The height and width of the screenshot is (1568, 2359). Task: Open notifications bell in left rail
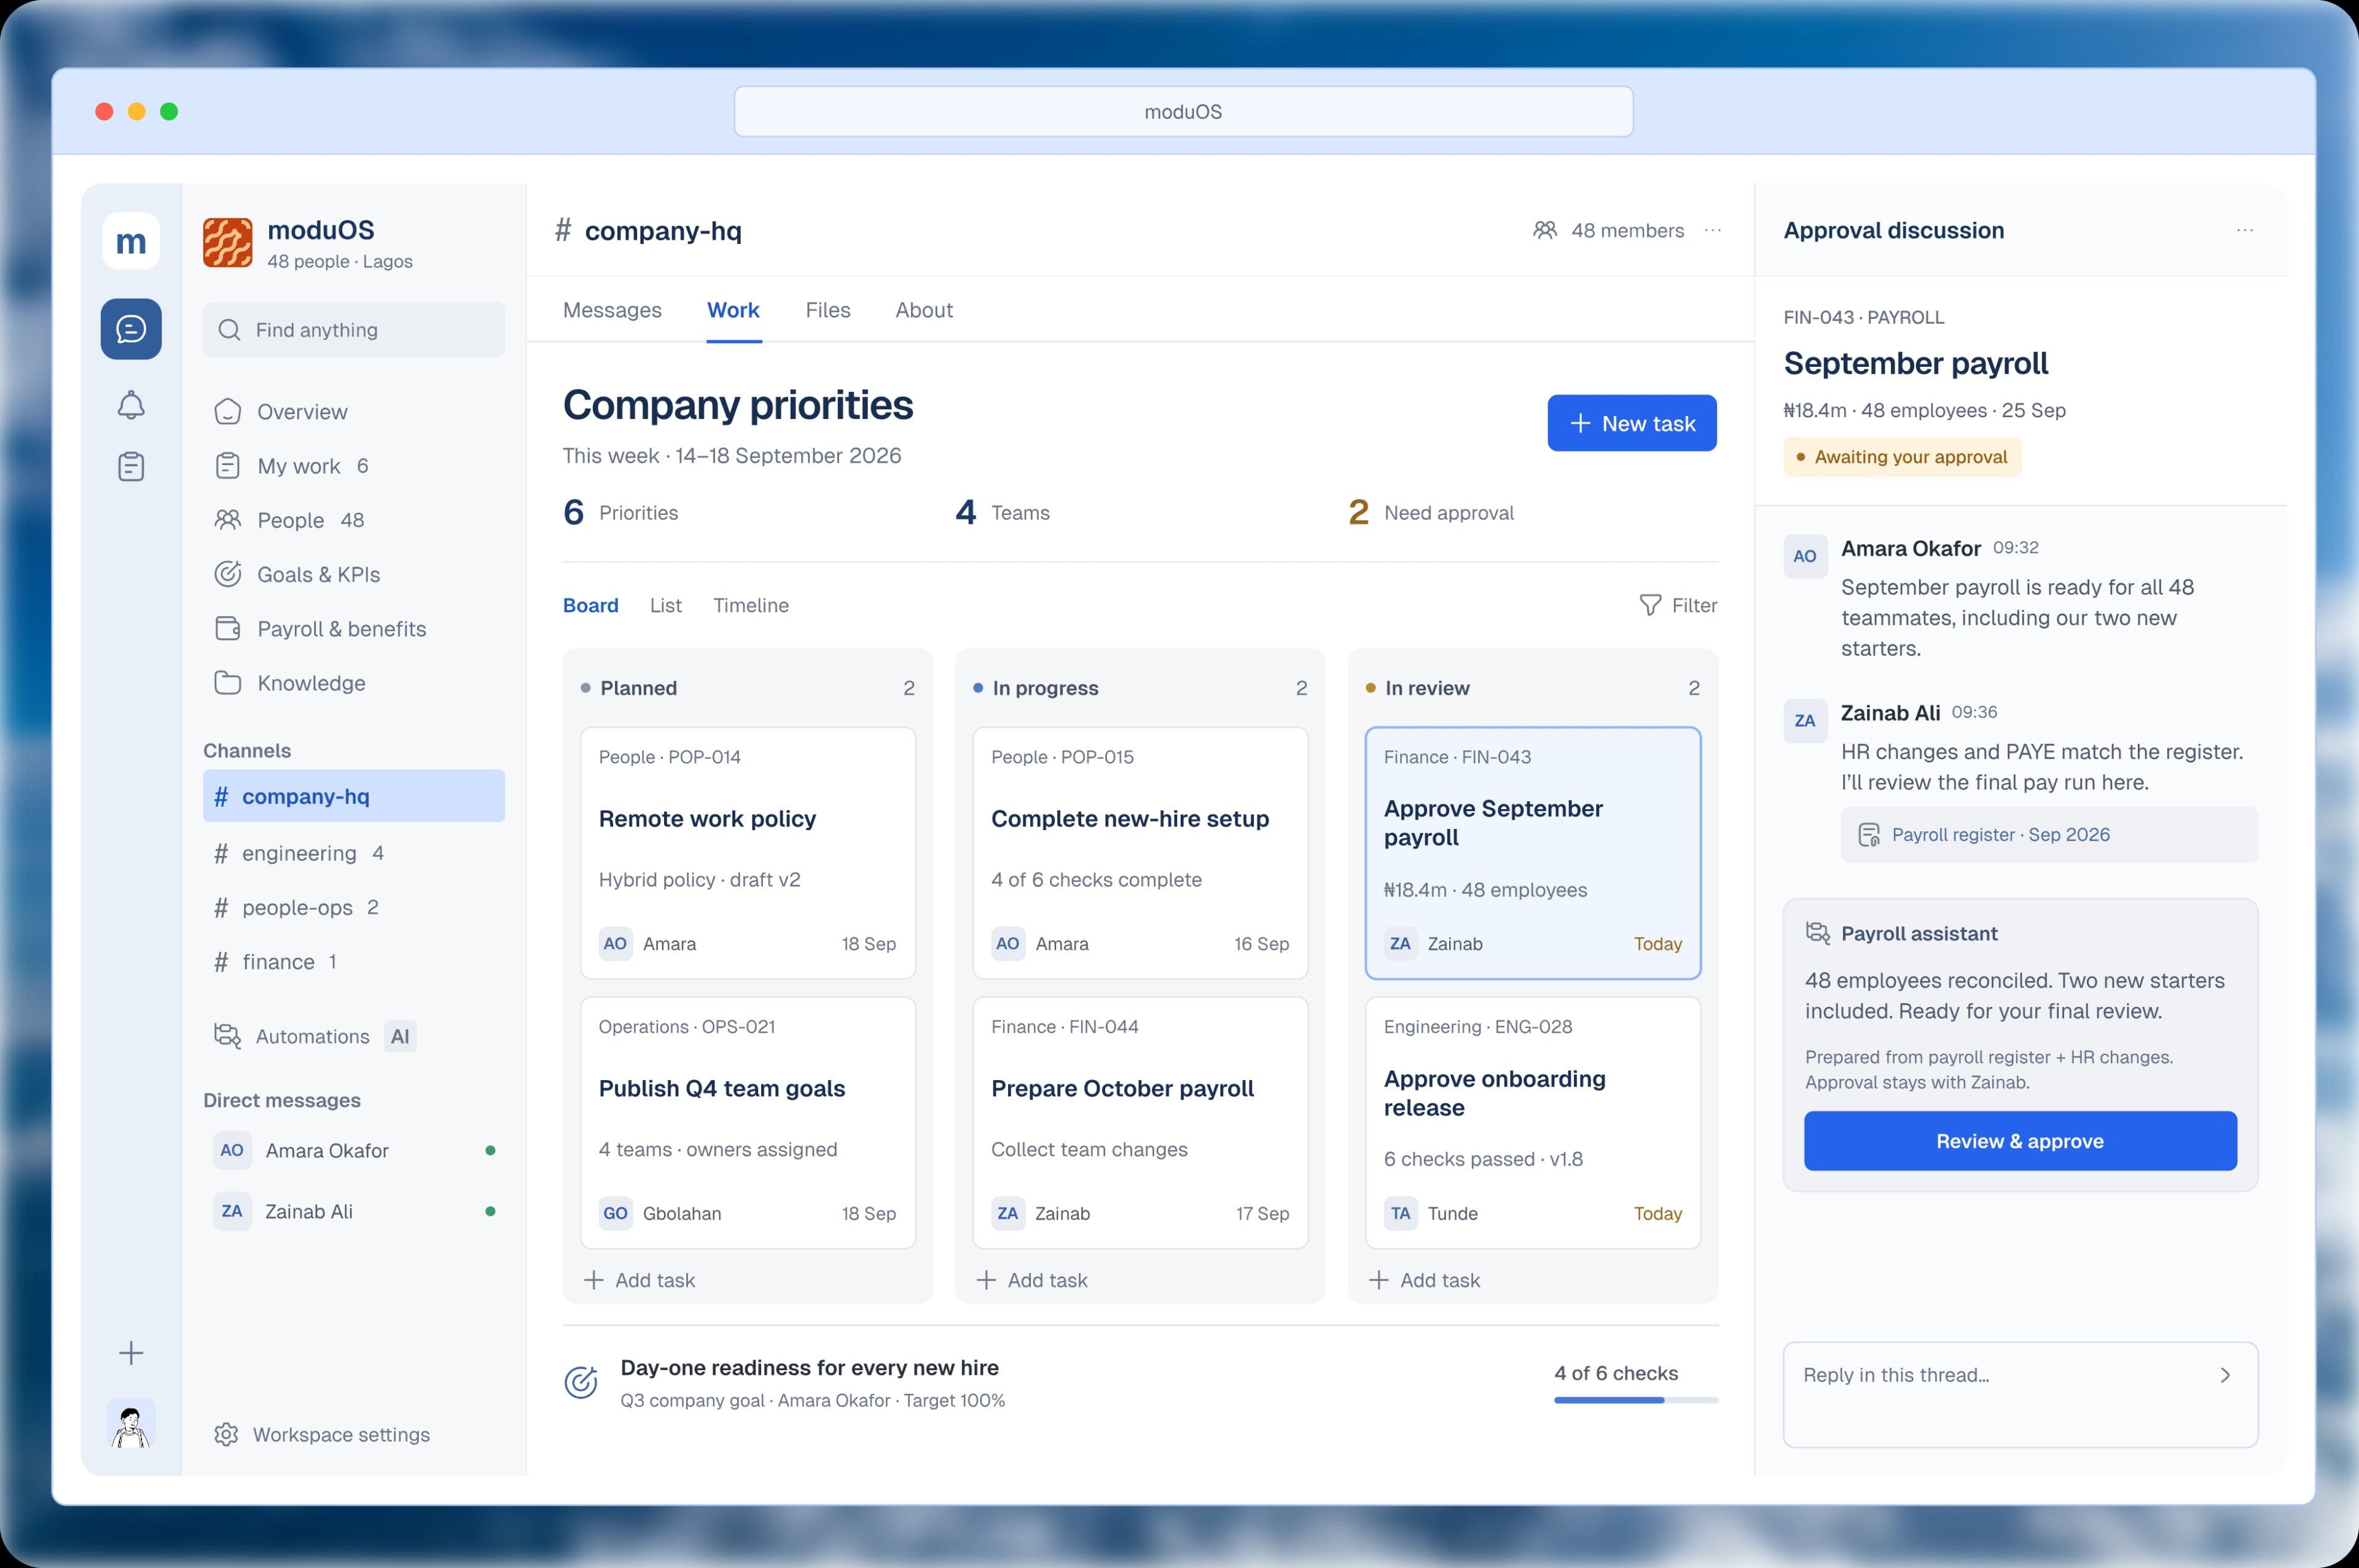pos(131,405)
